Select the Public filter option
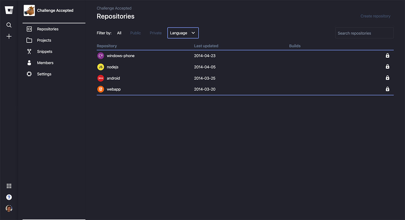 pos(135,33)
